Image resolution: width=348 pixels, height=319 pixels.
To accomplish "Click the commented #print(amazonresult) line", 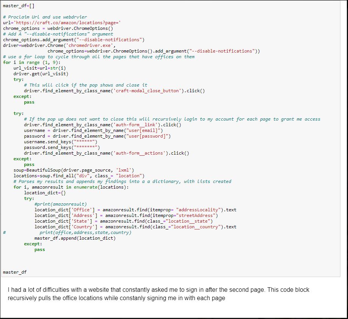I will click(61, 204).
